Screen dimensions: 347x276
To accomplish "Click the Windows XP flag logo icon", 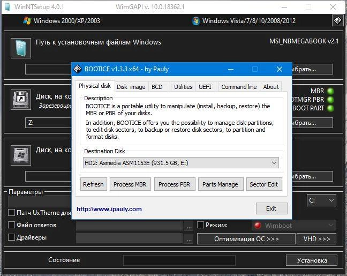I will pyautogui.click(x=27, y=20).
